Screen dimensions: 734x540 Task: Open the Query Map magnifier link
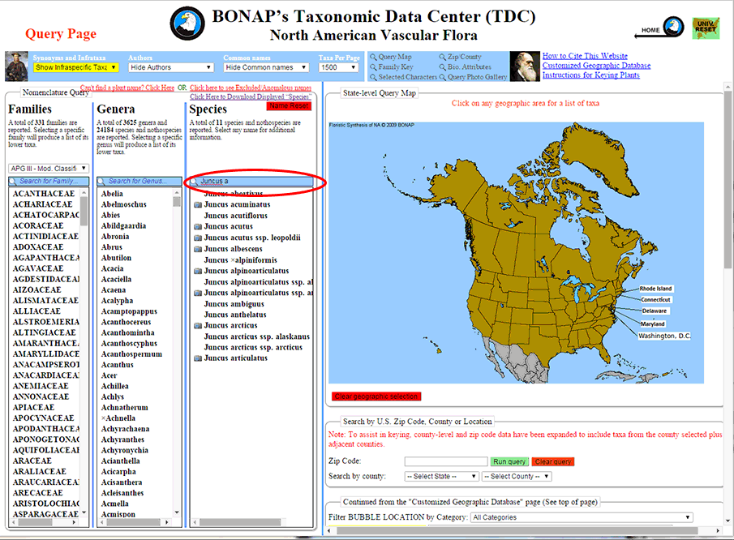[391, 57]
